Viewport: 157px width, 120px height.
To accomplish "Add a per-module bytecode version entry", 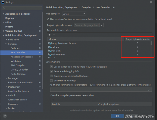I will [49, 34].
